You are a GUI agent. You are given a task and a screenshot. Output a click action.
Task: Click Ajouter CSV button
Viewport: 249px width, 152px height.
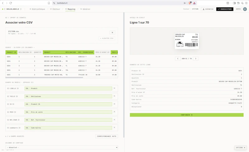[x=107, y=38]
